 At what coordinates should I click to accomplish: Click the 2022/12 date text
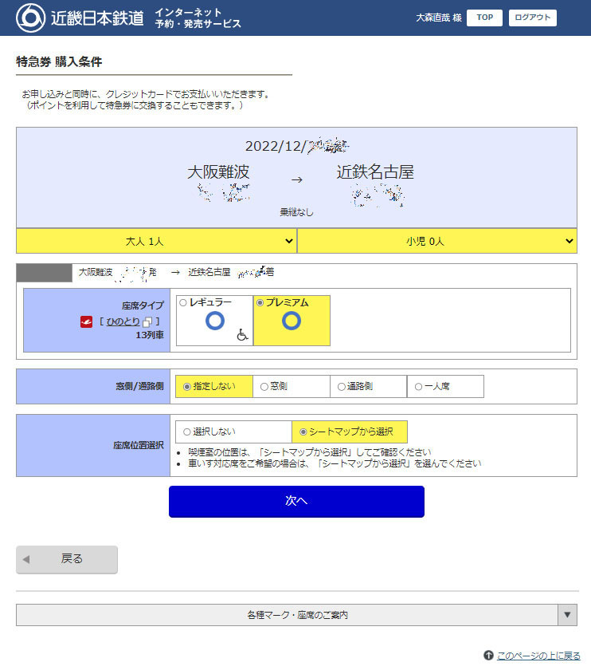[x=276, y=146]
